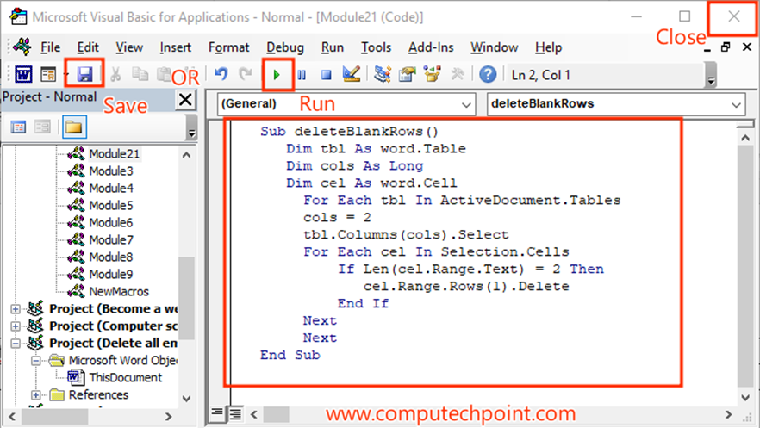Open the Edit menu
This screenshot has height=428, width=760.
pyautogui.click(x=88, y=47)
